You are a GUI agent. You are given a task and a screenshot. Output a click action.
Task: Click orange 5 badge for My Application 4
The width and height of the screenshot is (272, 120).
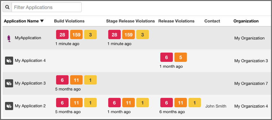[x=181, y=57]
